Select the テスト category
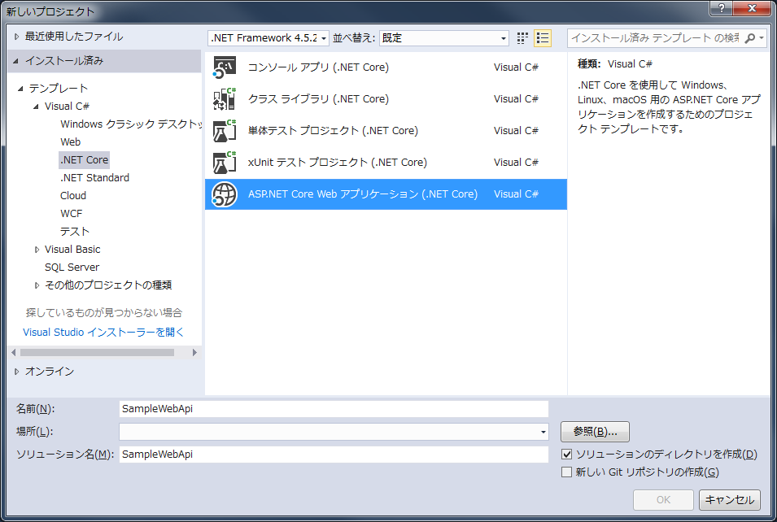 [x=75, y=231]
